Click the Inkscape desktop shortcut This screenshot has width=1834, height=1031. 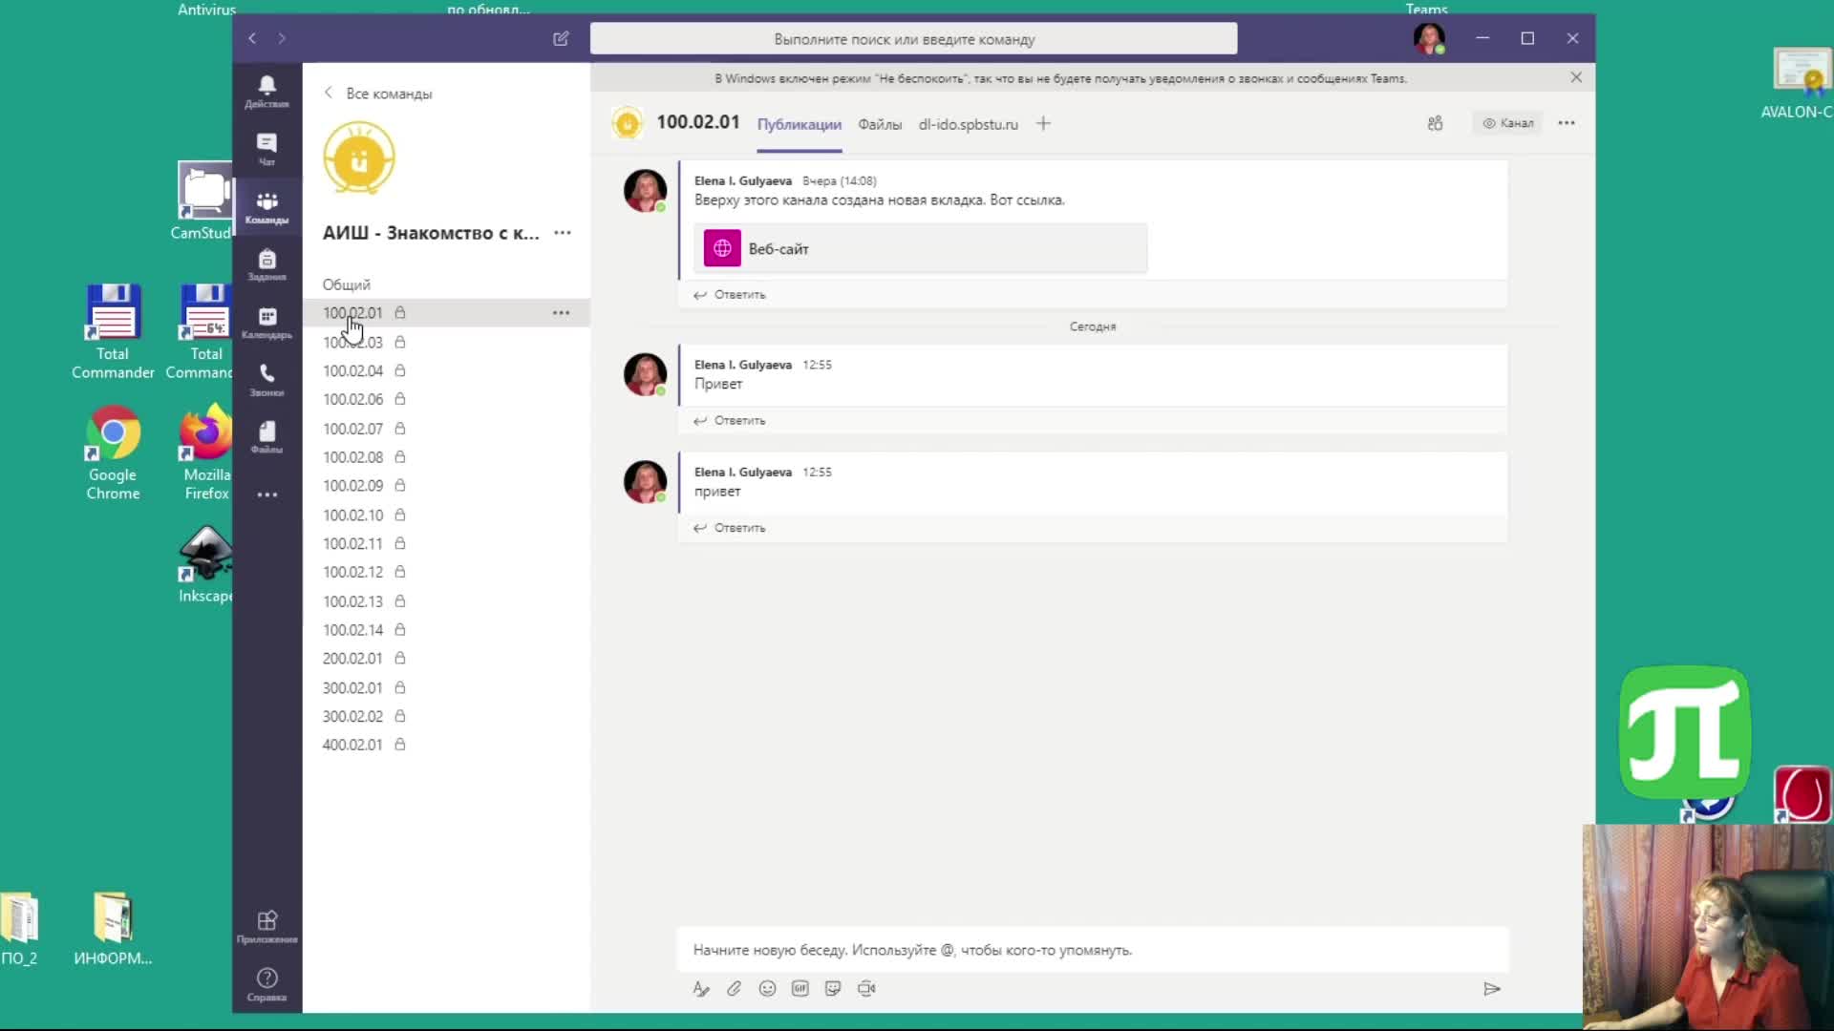pyautogui.click(x=204, y=565)
